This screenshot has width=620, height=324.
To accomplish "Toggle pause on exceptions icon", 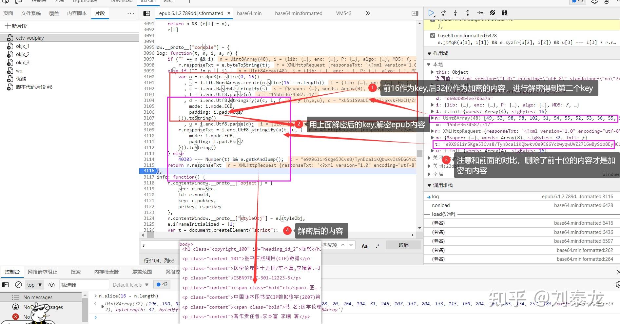I will coord(504,13).
